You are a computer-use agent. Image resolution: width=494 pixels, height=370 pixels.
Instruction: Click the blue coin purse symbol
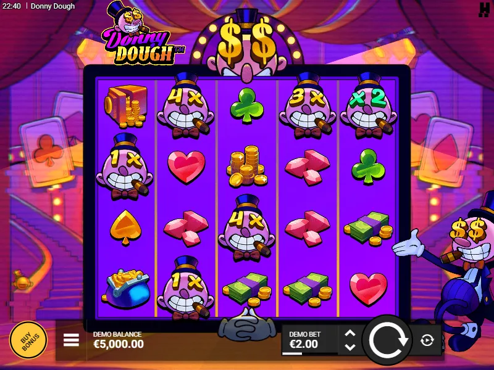pyautogui.click(x=126, y=289)
